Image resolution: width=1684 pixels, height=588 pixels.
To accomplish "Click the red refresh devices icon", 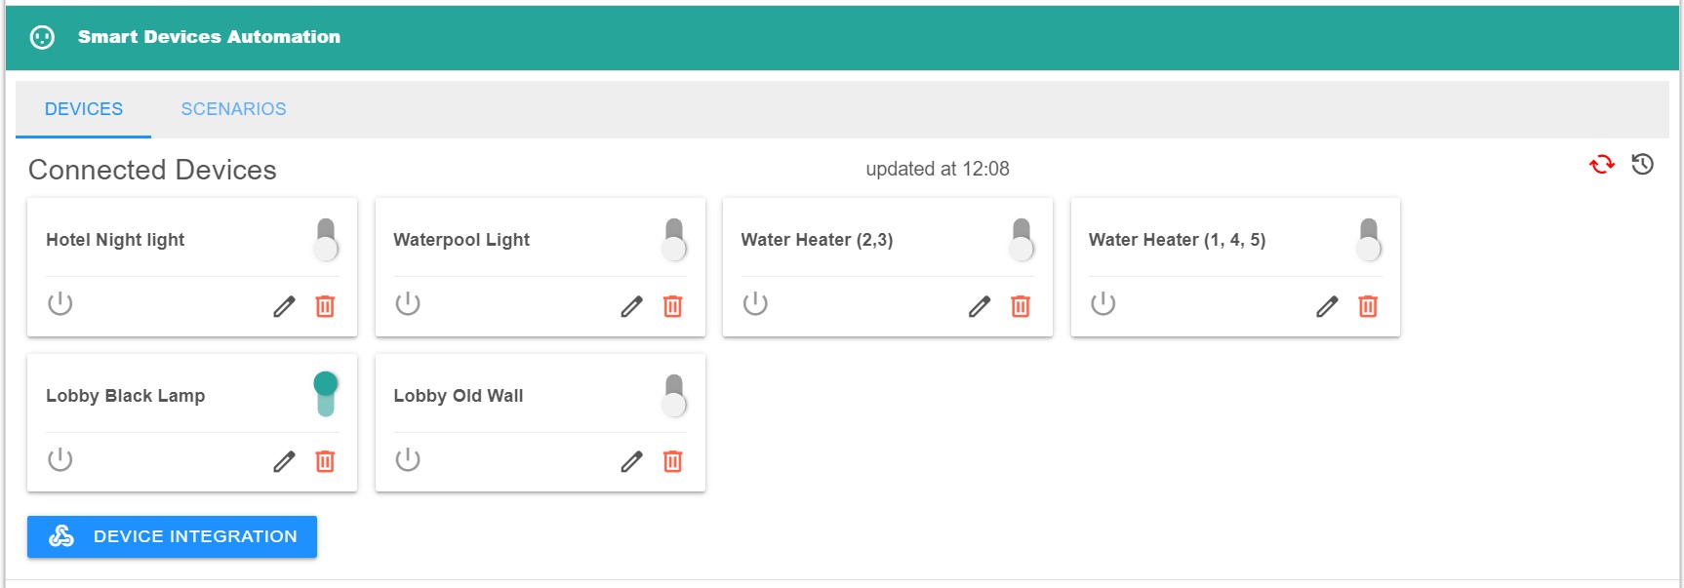I will coord(1601,165).
